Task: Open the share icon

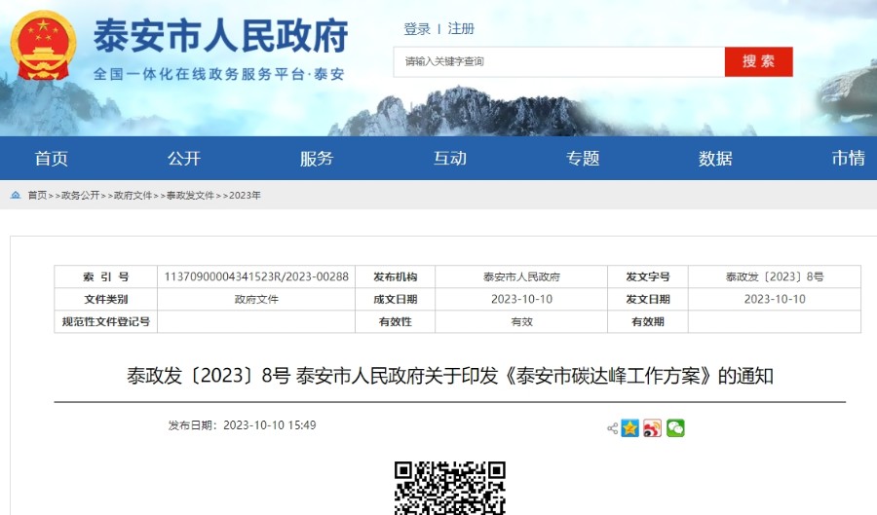Action: click(613, 428)
